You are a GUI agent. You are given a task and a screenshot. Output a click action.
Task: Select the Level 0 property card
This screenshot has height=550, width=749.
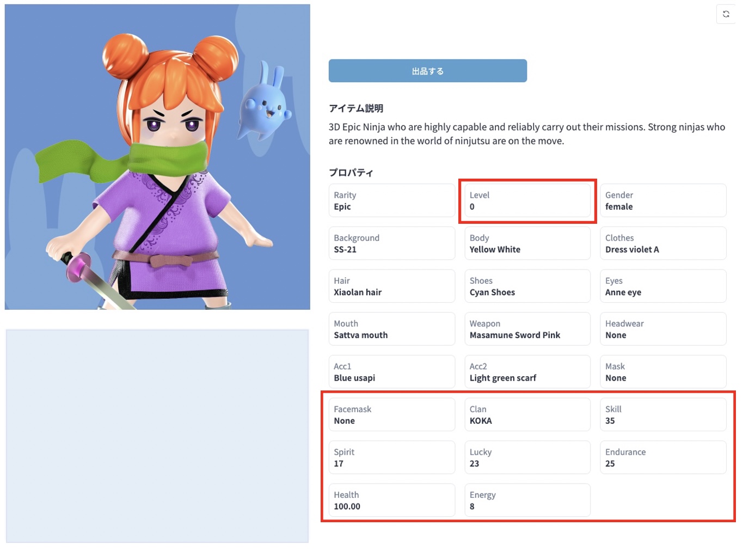pyautogui.click(x=527, y=200)
